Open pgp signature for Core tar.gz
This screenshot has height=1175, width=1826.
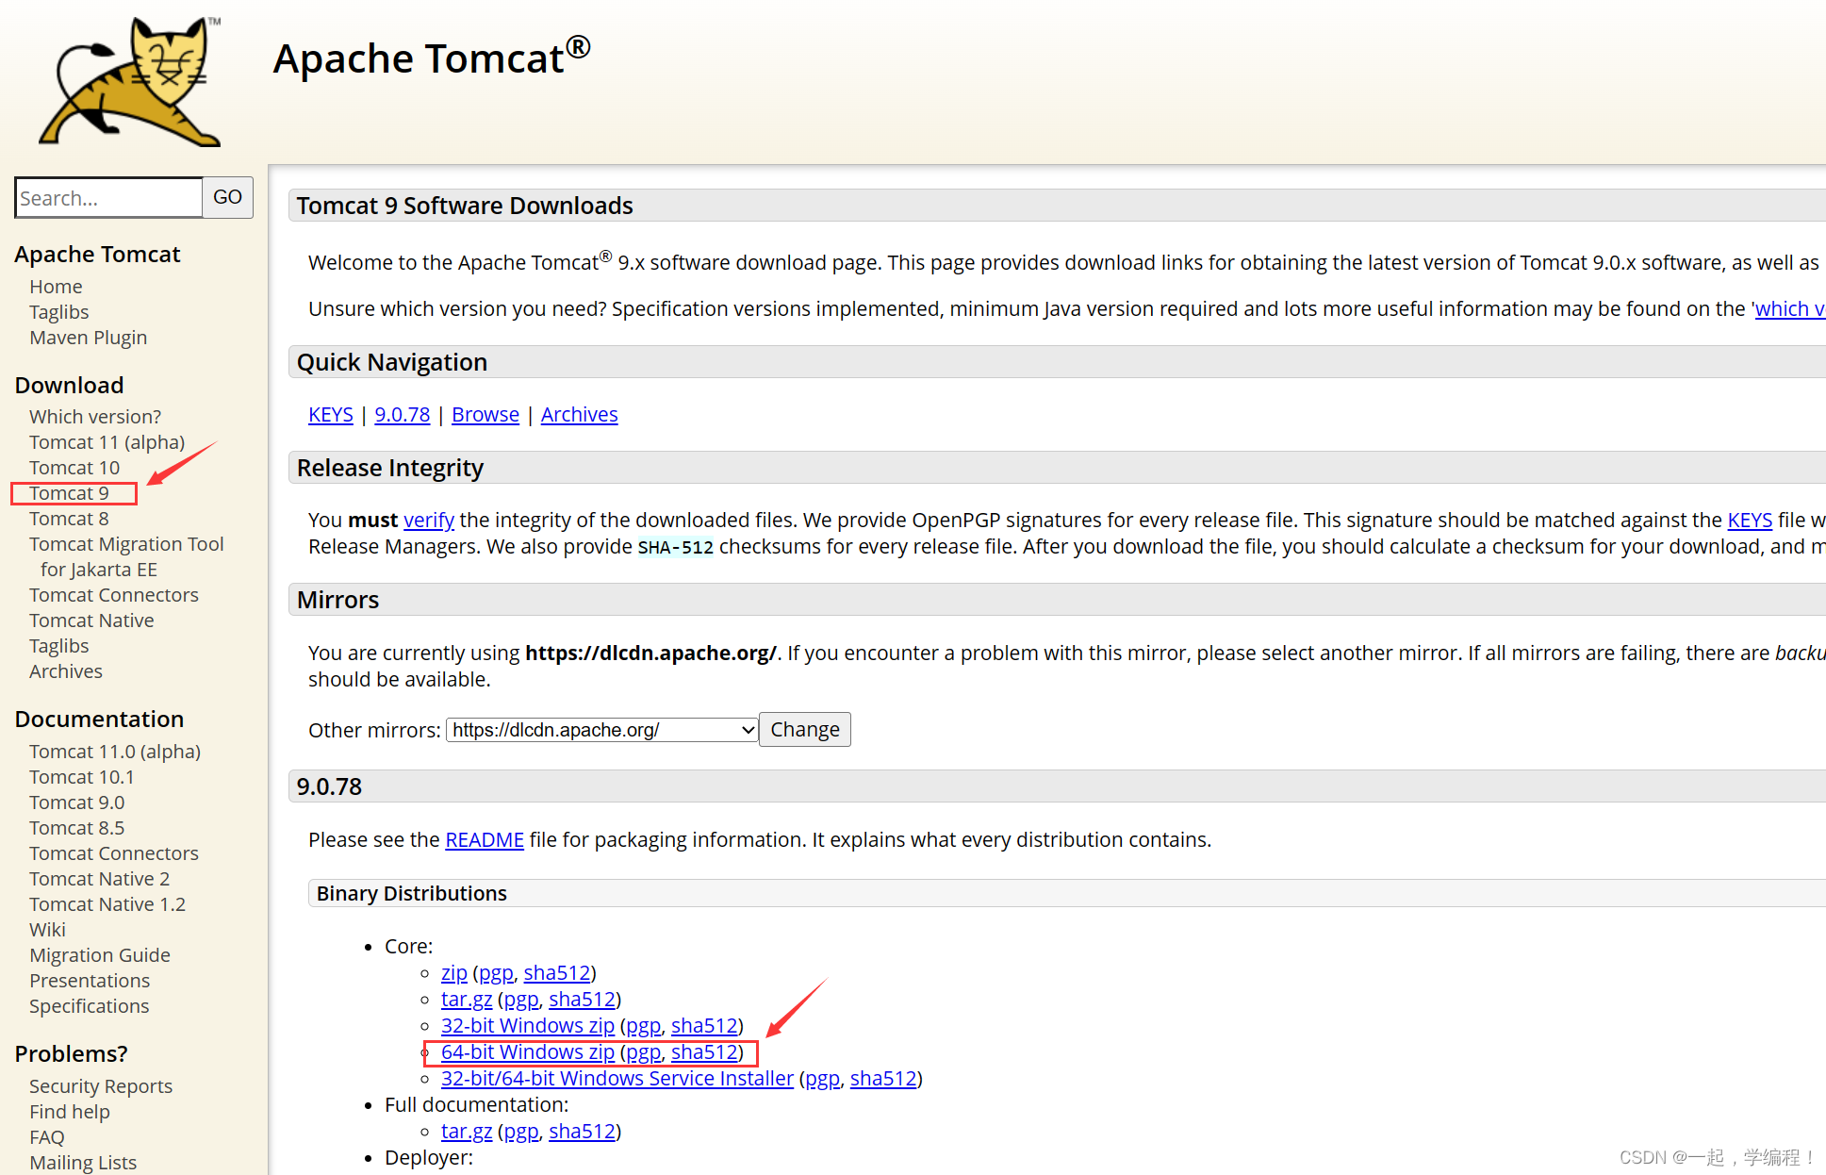click(x=521, y=999)
